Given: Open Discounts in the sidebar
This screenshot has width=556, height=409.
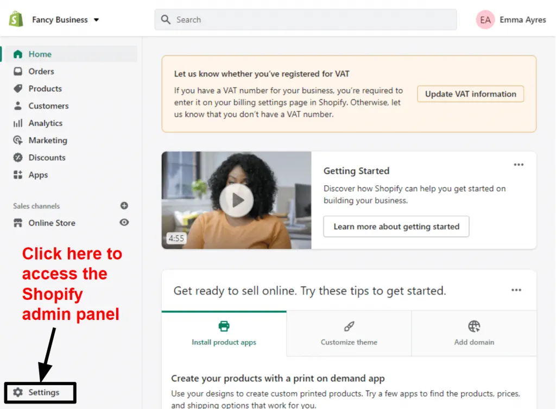Looking at the screenshot, I should point(47,158).
